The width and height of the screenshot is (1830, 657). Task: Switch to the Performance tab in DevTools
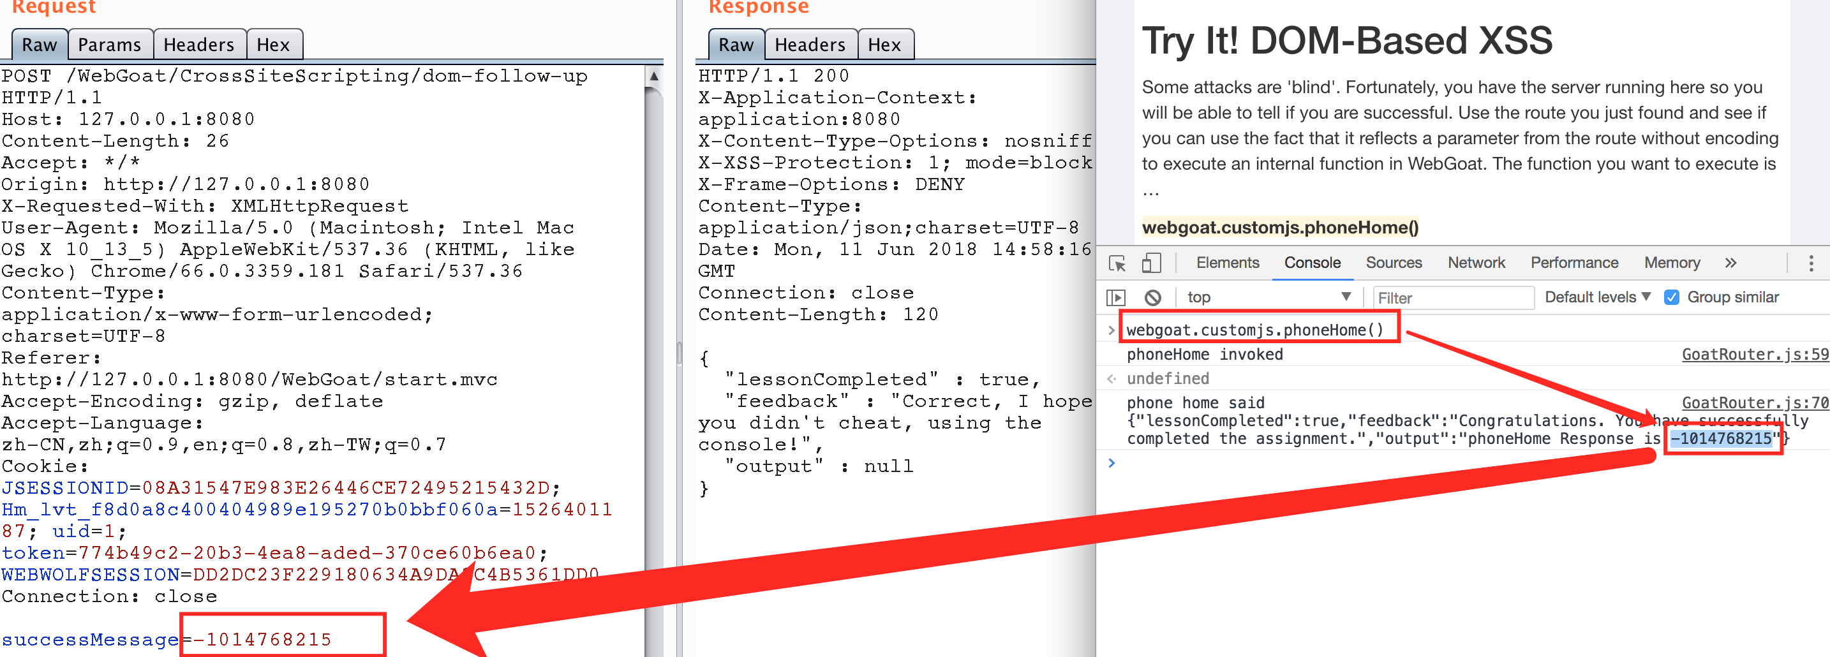tap(1573, 263)
